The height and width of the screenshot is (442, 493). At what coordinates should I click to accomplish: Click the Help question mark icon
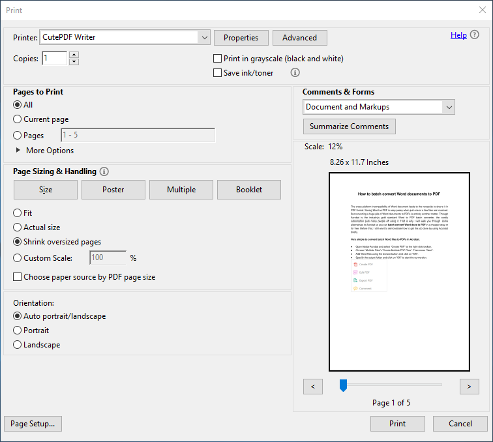(474, 35)
